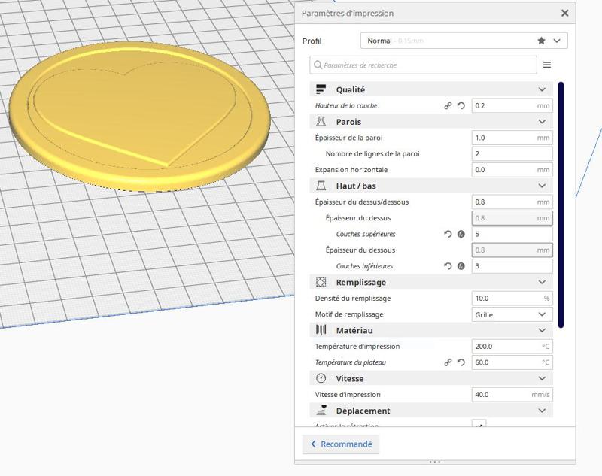Click the Déplacement travel icon
602x476 pixels.
click(x=321, y=411)
